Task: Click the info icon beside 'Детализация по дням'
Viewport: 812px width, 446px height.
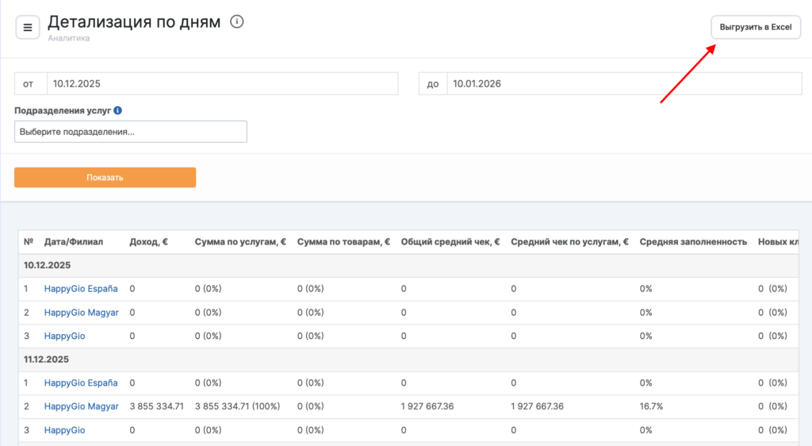Action: (x=236, y=22)
